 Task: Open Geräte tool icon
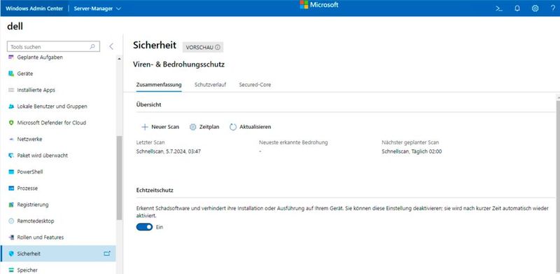tap(11, 74)
